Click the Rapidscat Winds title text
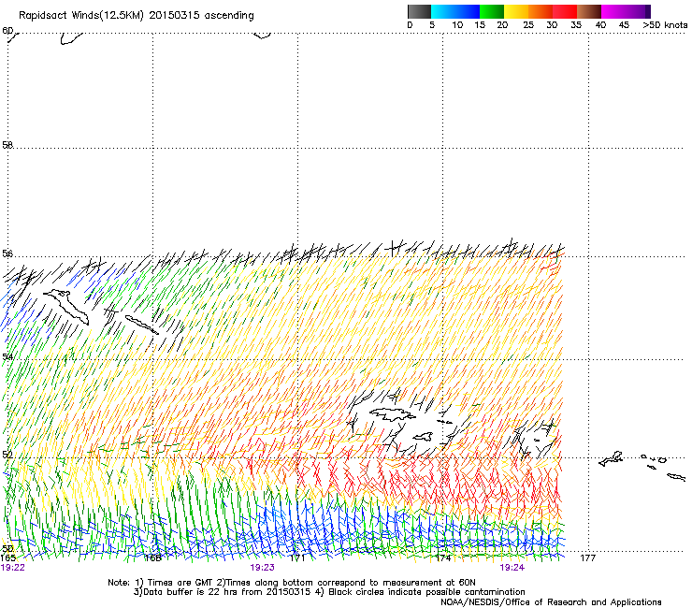 tap(136, 16)
